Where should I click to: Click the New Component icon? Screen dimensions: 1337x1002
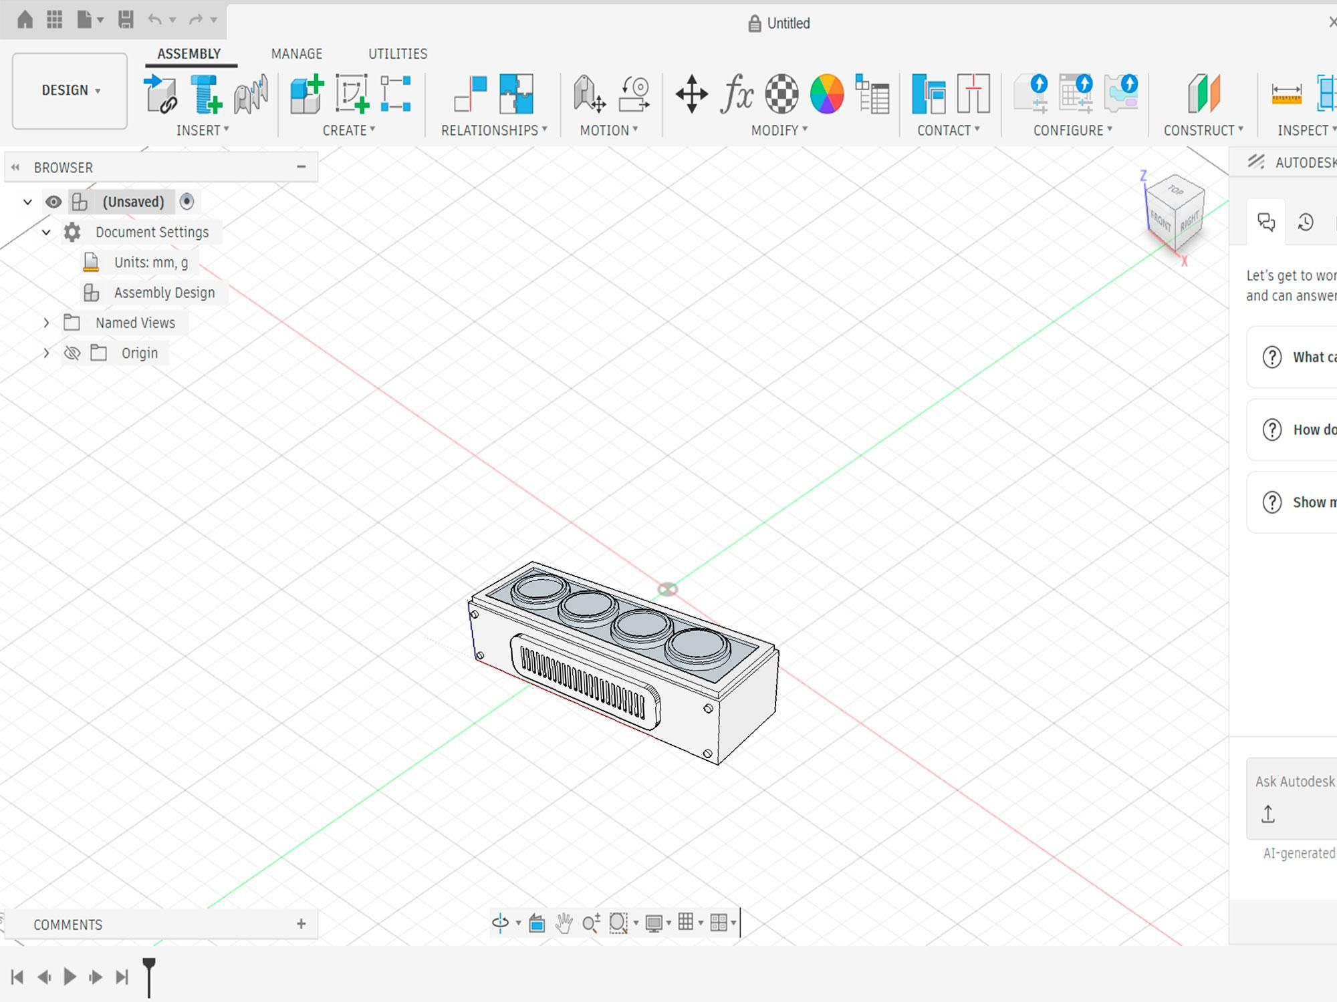tap(307, 94)
